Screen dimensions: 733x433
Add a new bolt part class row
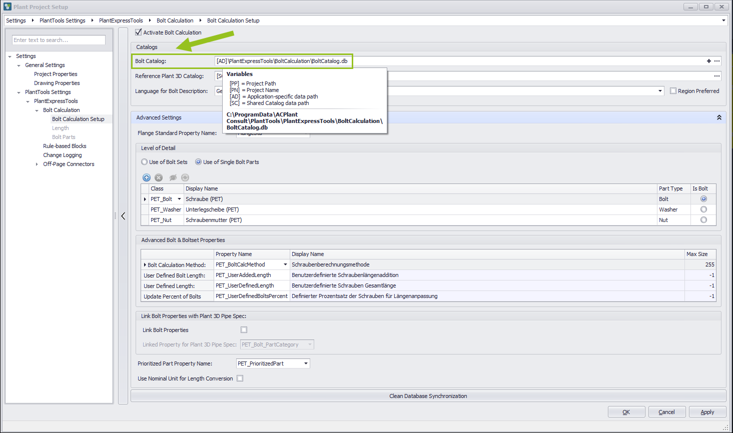pyautogui.click(x=147, y=177)
